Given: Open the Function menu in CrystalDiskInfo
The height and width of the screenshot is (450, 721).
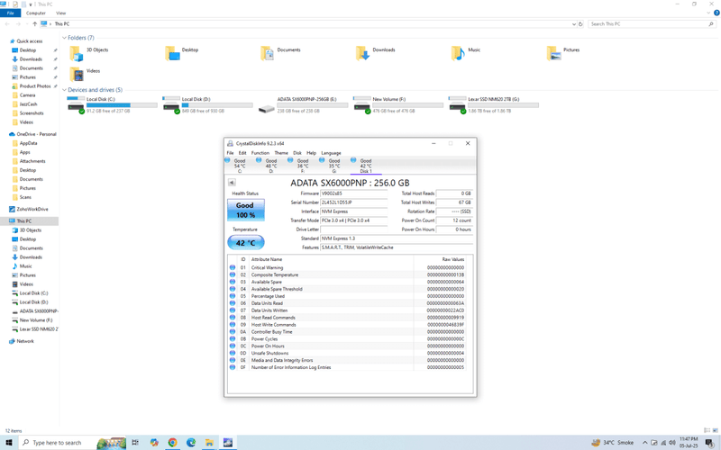Looking at the screenshot, I should [260, 153].
